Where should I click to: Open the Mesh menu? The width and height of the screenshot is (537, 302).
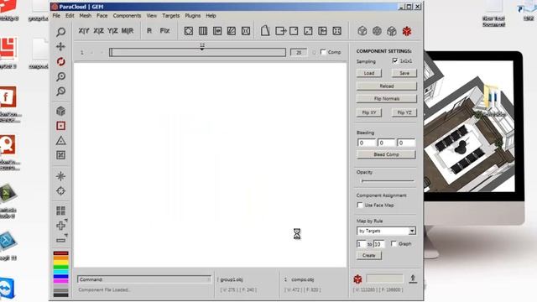[x=86, y=16]
